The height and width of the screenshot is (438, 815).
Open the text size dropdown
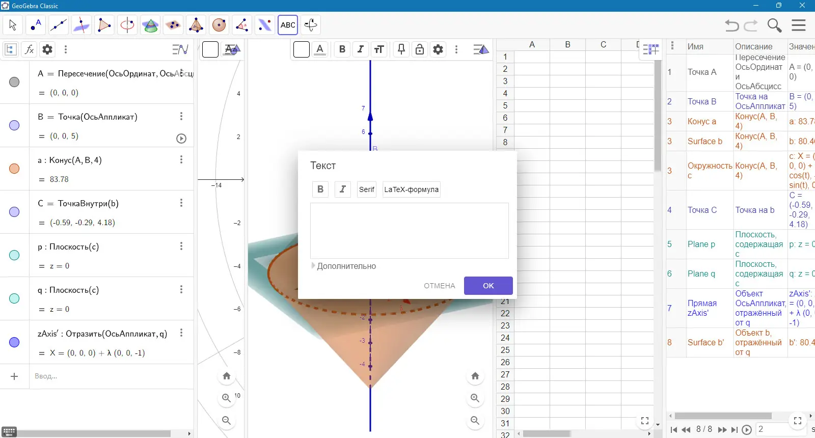[x=379, y=49]
